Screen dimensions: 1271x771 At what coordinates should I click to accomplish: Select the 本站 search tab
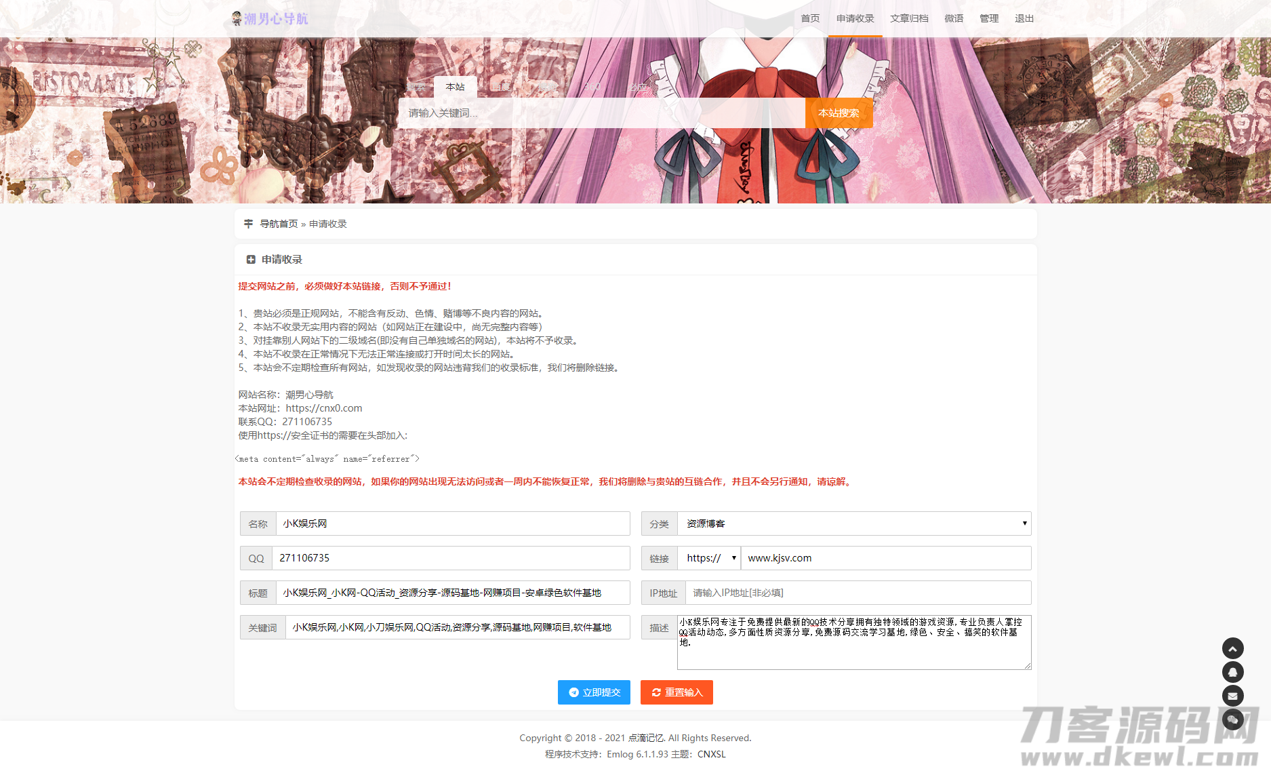point(455,87)
